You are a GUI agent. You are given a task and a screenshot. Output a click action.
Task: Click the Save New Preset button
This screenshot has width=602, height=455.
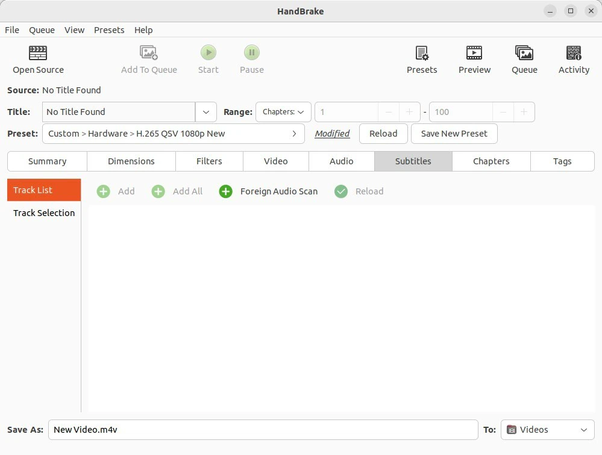coord(454,134)
